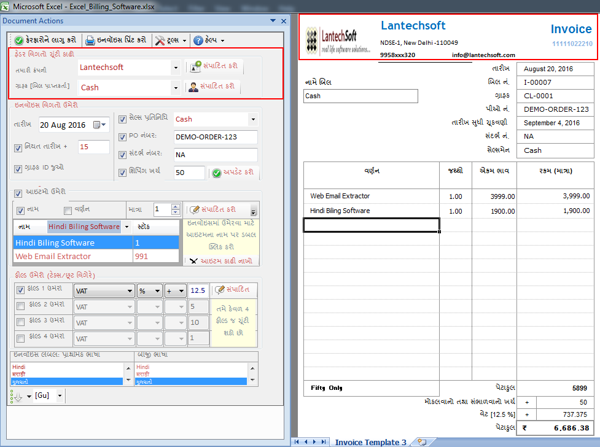Click the Excel application icon in title bar
This screenshot has height=447, width=600.
click(4, 7)
